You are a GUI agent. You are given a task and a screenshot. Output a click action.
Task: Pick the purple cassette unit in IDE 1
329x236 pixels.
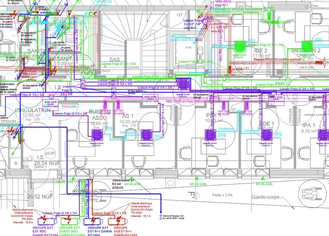tap(267, 135)
